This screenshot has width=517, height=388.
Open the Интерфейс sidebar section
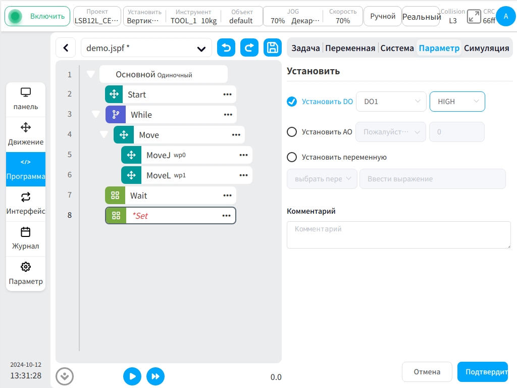pos(26,204)
